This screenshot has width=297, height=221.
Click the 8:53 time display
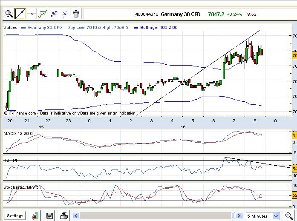coord(252,14)
